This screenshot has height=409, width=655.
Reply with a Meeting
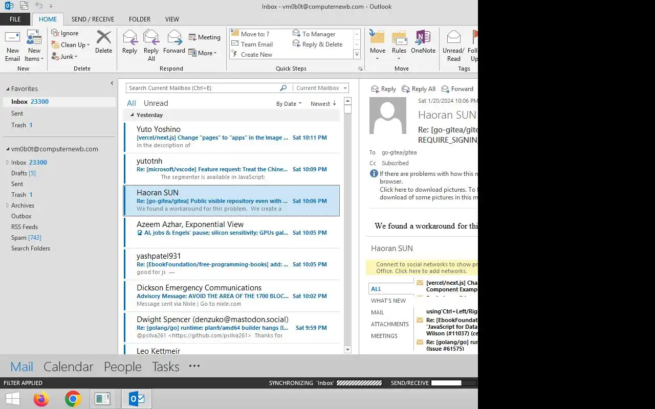click(x=204, y=37)
